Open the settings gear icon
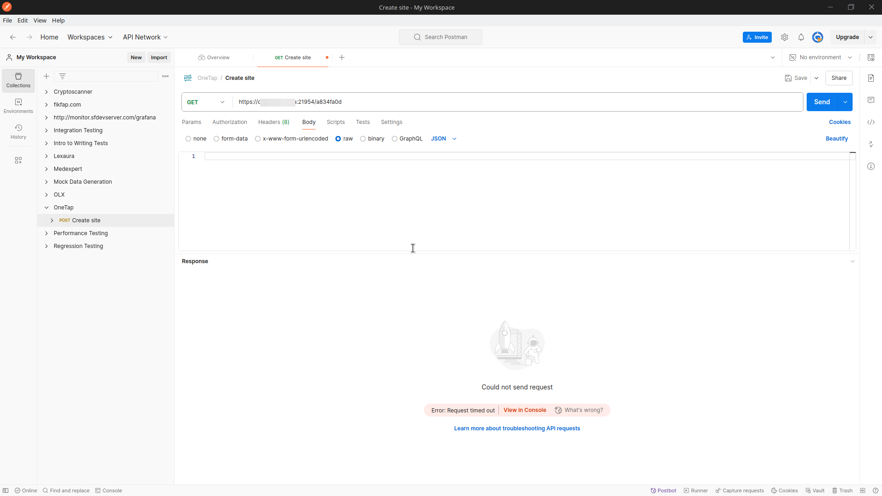This screenshot has height=496, width=882. tap(785, 37)
